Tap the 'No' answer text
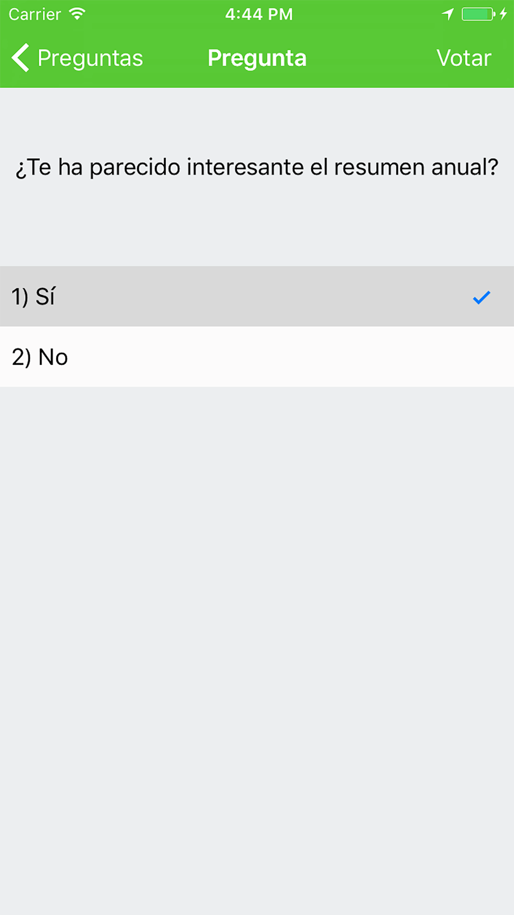Image resolution: width=514 pixels, height=915 pixels. (x=53, y=357)
